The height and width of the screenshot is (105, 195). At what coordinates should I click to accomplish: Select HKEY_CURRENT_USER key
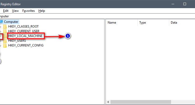[24, 31]
